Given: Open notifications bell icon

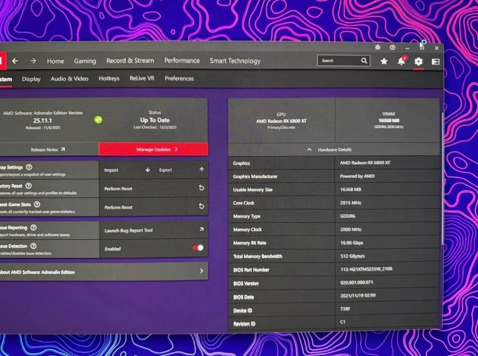Looking at the screenshot, I should coord(401,61).
